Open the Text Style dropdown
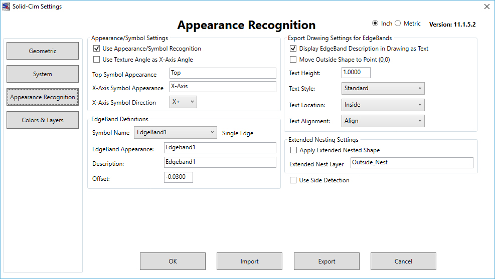495x279 pixels. [x=384, y=88]
